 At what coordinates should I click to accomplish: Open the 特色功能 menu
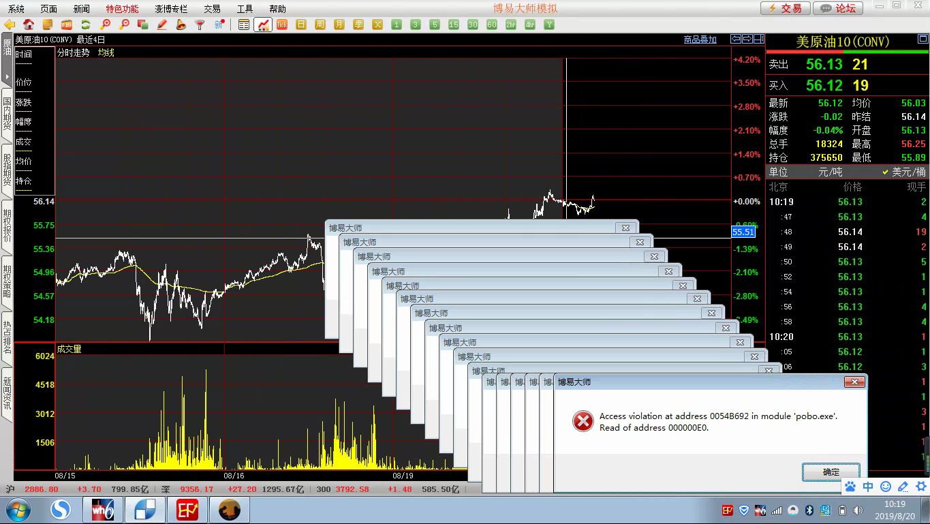click(122, 9)
